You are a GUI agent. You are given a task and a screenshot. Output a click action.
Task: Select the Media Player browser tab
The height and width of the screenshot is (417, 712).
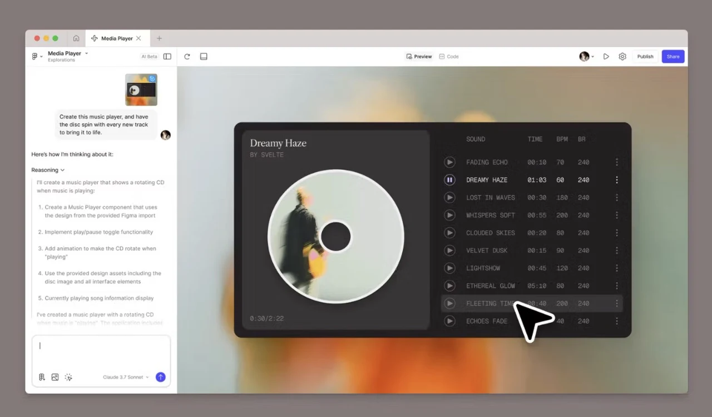coord(117,38)
